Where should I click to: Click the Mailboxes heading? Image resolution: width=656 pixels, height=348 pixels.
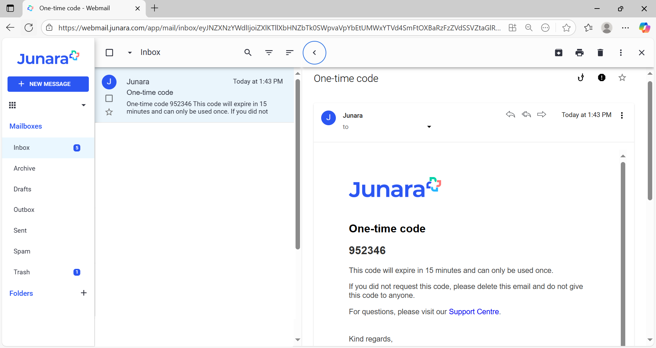(x=26, y=126)
